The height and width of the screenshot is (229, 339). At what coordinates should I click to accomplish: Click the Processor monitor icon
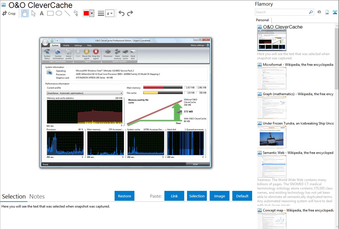coord(108,53)
